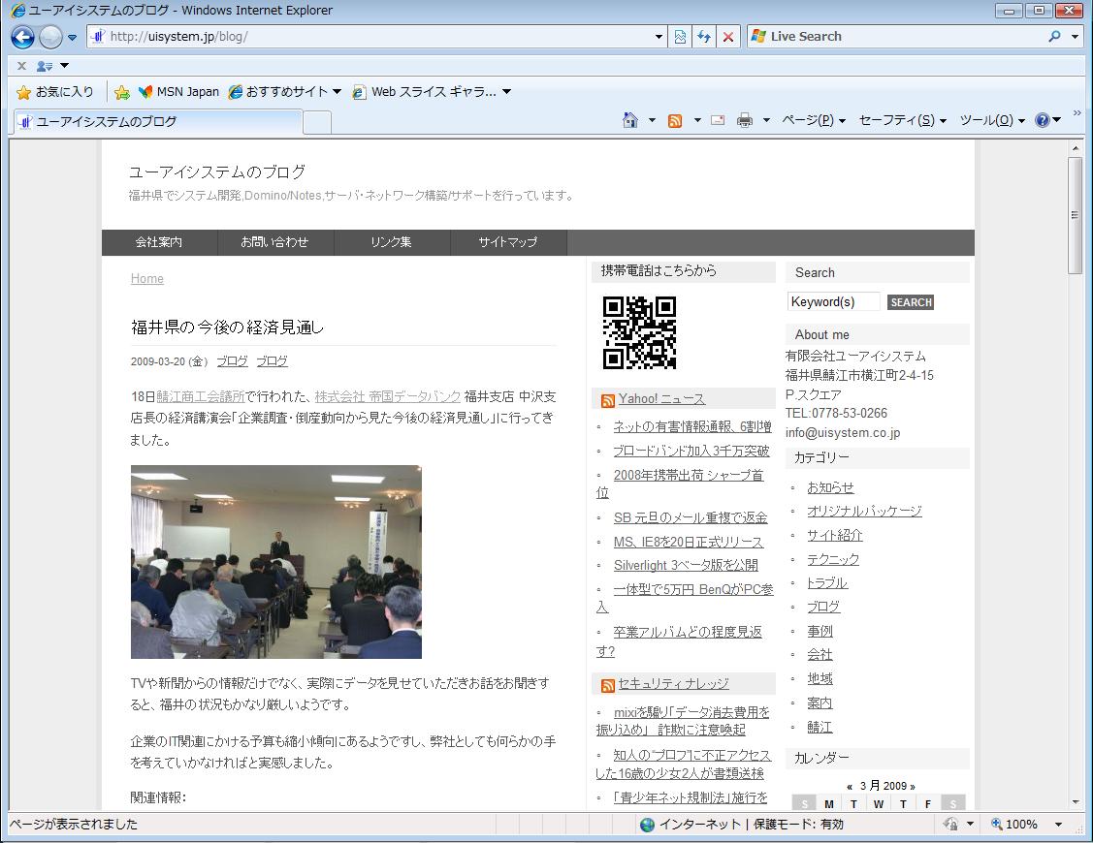
Task: Open the MSN Japan favorite link
Action: (178, 92)
